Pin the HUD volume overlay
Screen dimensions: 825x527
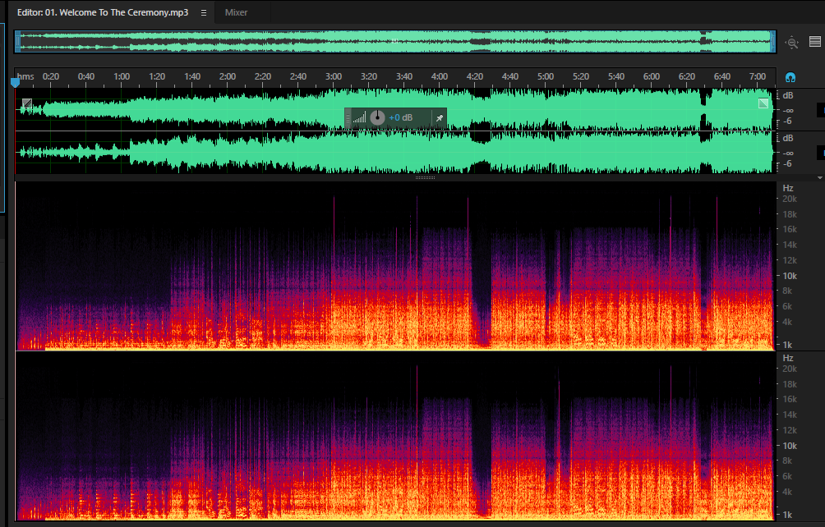(x=440, y=118)
